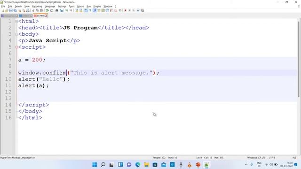
Task: Save recorded macro toolbar icon
Action: click(143, 10)
